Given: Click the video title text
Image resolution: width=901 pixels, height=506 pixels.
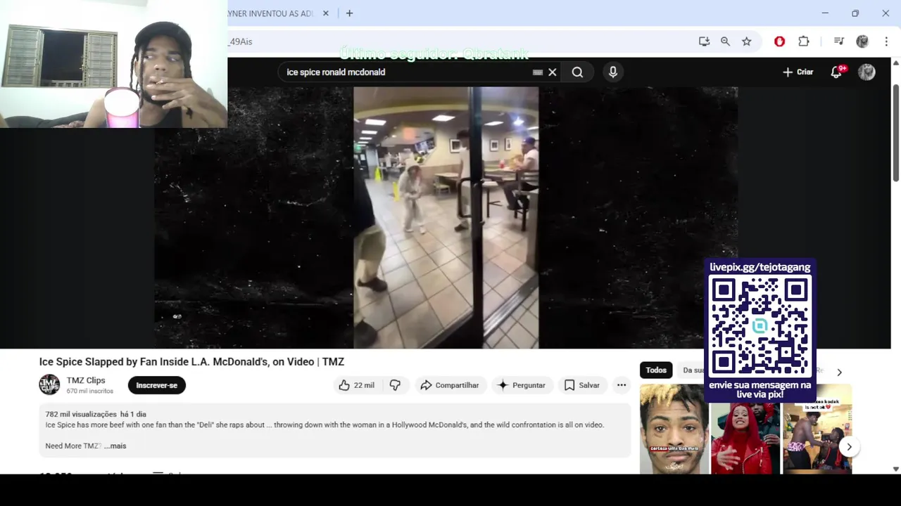Looking at the screenshot, I should (x=191, y=362).
